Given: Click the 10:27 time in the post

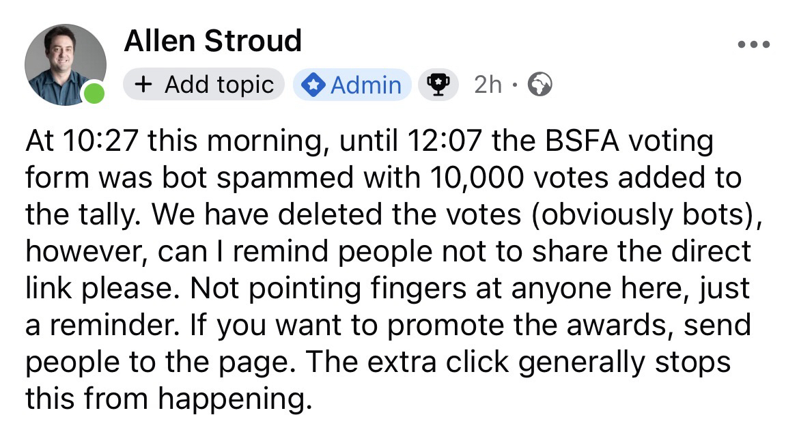Looking at the screenshot, I should tap(101, 142).
